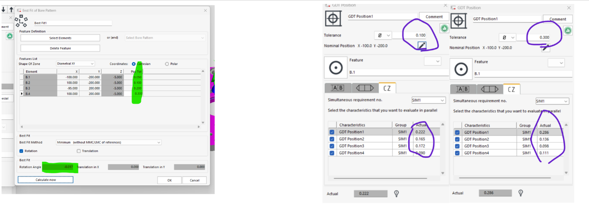Image resolution: width=589 pixels, height=204 pixels.
Task: Toggle Rotation checkbox
Action: pos(22,151)
